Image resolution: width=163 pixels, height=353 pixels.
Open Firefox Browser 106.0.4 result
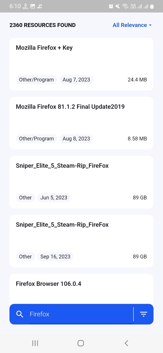48,284
